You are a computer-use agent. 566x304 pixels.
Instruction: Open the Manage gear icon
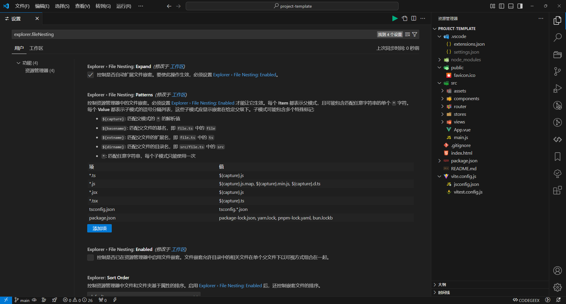click(x=557, y=287)
